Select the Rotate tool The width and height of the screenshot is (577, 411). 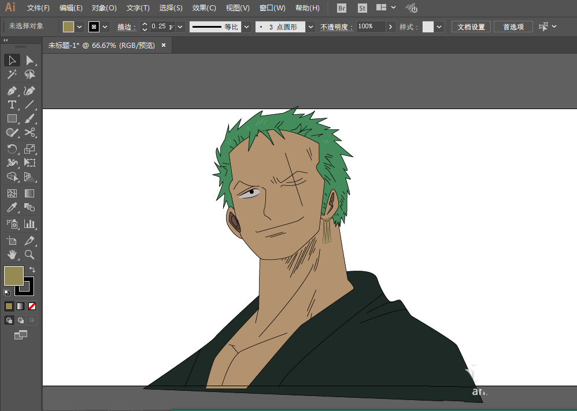point(12,149)
